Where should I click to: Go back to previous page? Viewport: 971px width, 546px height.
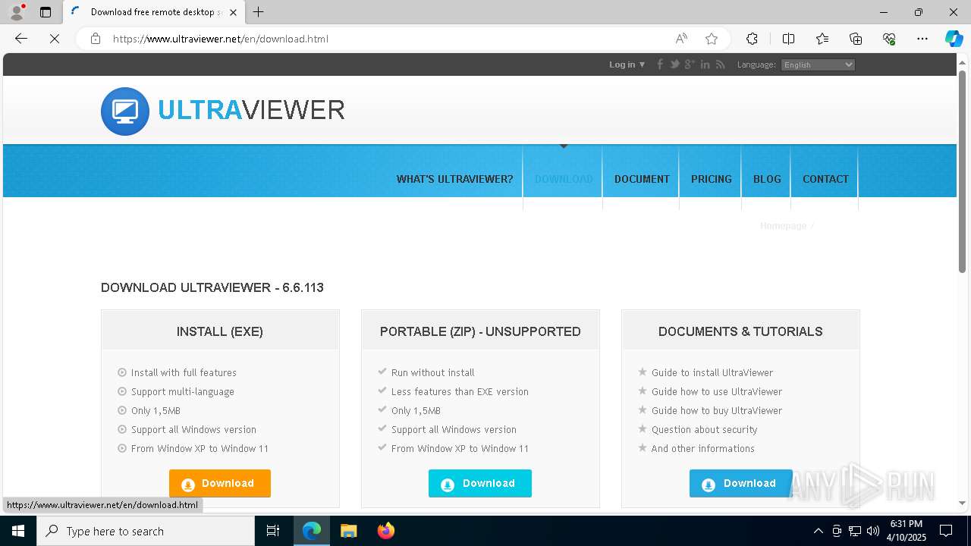coord(21,39)
